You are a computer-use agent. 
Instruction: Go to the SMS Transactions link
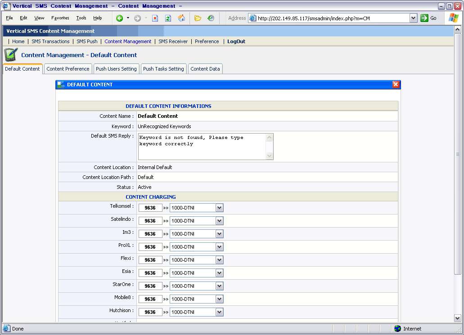(50, 41)
